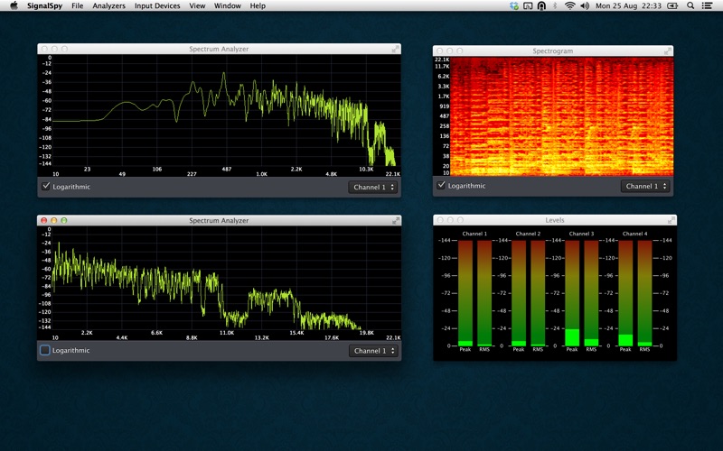Enable Logarithmic in bottom Spectrum Analyzer
This screenshot has width=723, height=451.
pyautogui.click(x=46, y=350)
